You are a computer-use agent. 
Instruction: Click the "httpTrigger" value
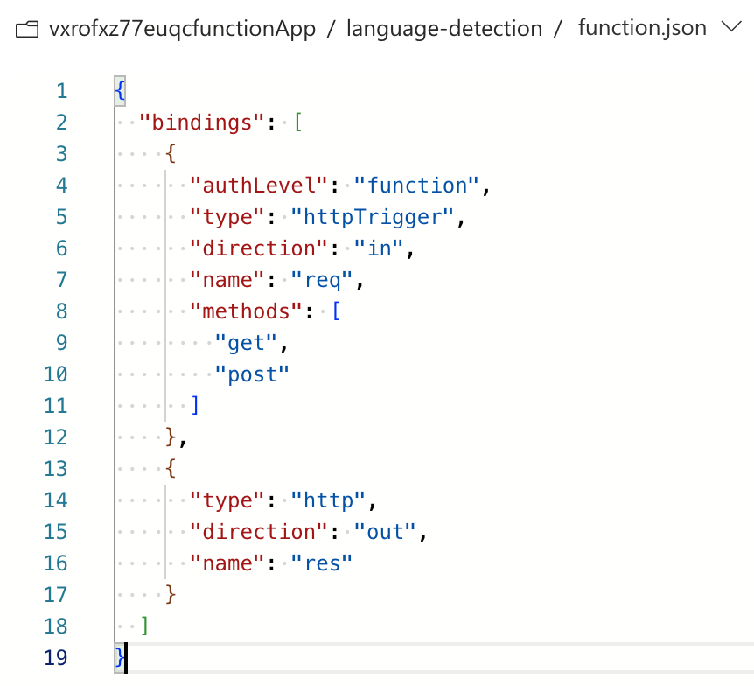373,217
